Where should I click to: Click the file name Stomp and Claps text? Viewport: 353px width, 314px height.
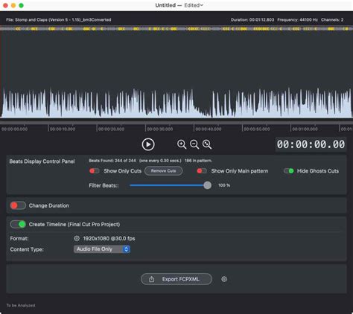pyautogui.click(x=59, y=19)
